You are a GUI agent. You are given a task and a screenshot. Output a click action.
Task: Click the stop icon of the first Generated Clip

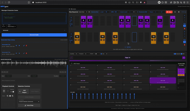[16, 45]
